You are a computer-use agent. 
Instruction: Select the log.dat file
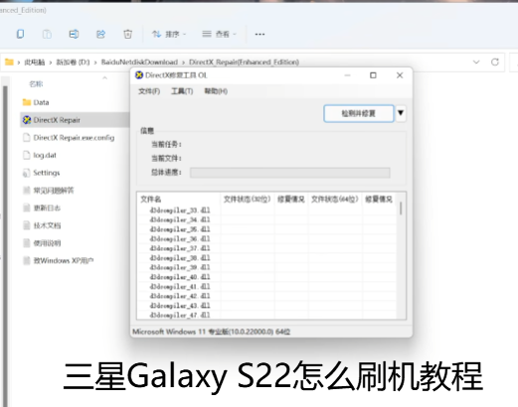40,155
